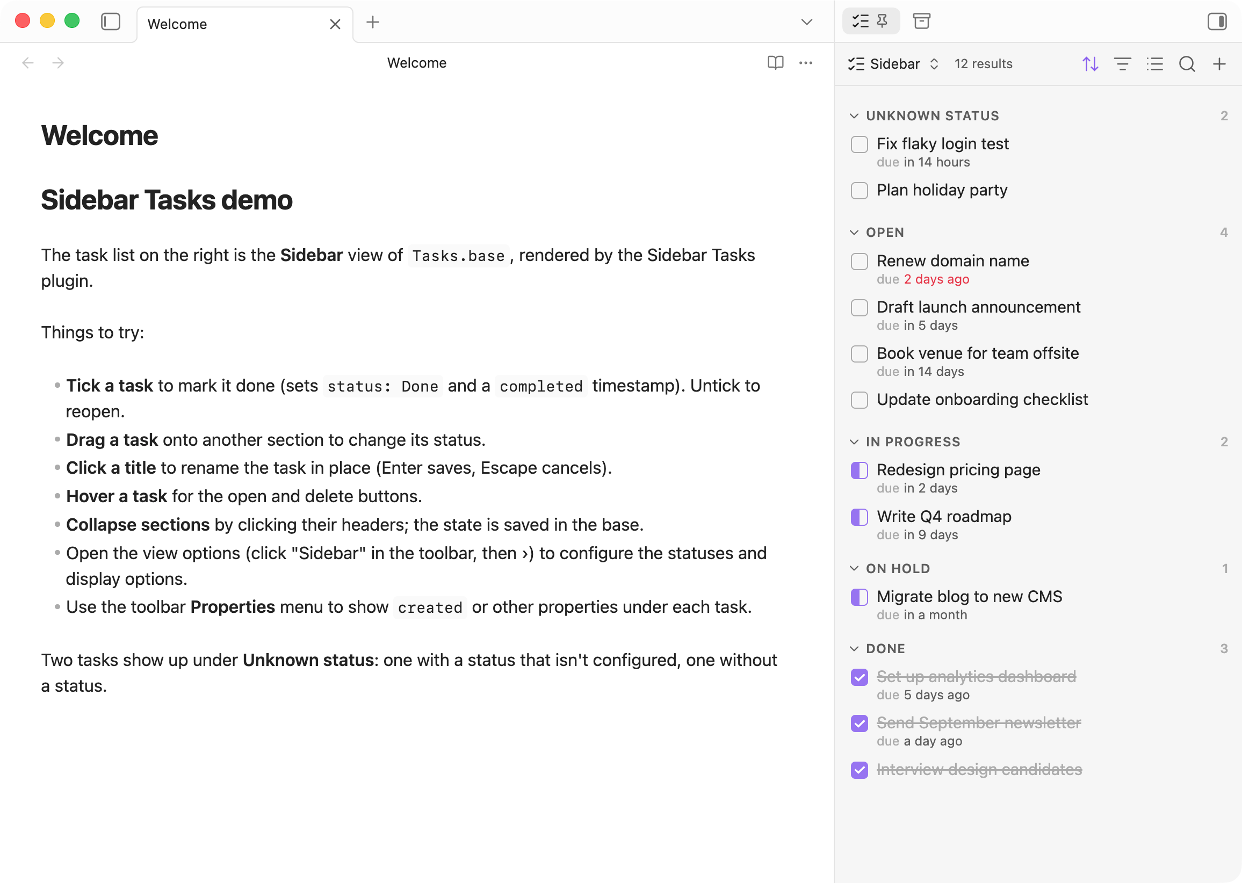1242x883 pixels.
Task: Toggle Redesign pricing page status box
Action: [x=859, y=471]
